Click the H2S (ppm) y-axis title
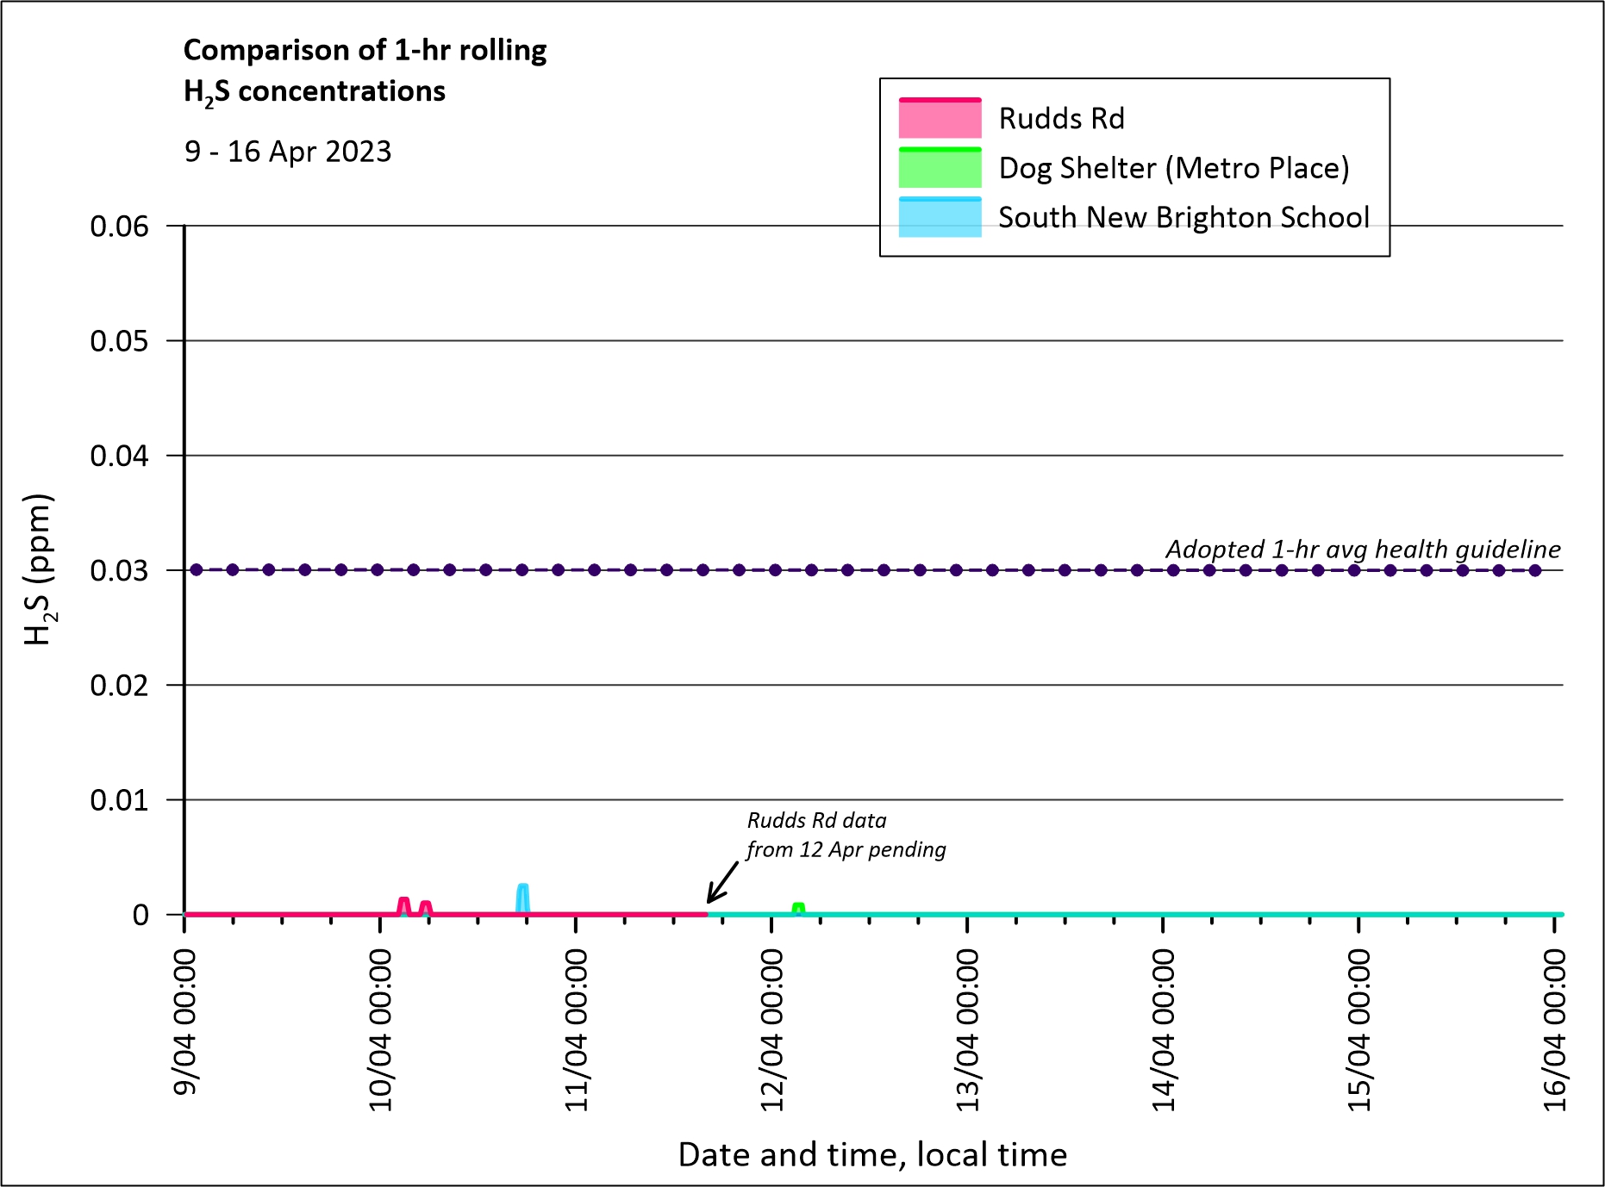The height and width of the screenshot is (1187, 1605). 40,569
